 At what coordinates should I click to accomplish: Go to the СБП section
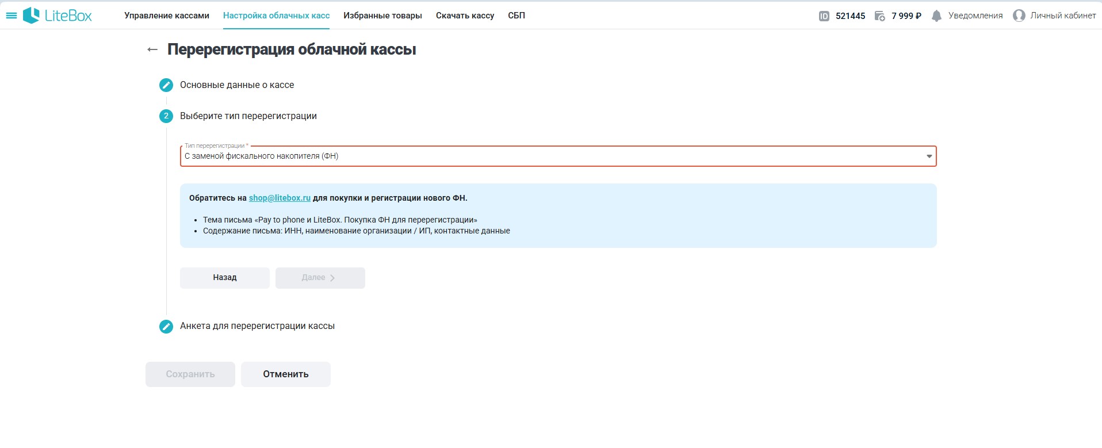516,16
